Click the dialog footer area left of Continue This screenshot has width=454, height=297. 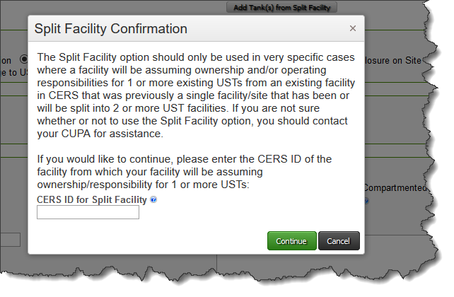tap(141, 241)
